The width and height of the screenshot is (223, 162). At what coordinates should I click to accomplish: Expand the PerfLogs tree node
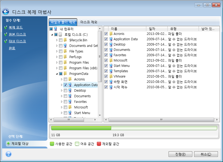pos(57,57)
